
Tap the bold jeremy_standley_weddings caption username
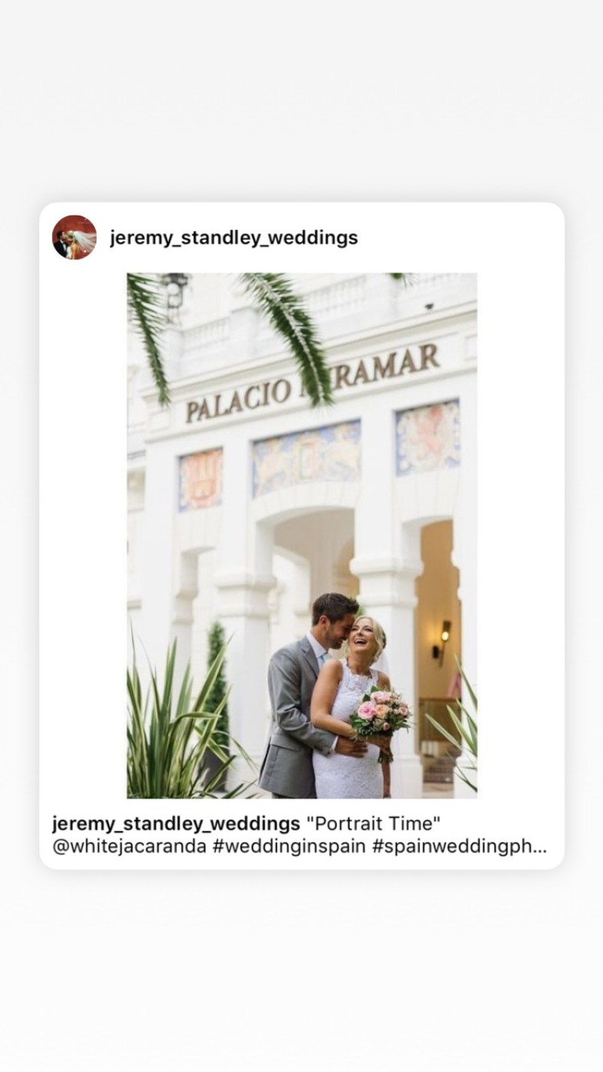[176, 823]
